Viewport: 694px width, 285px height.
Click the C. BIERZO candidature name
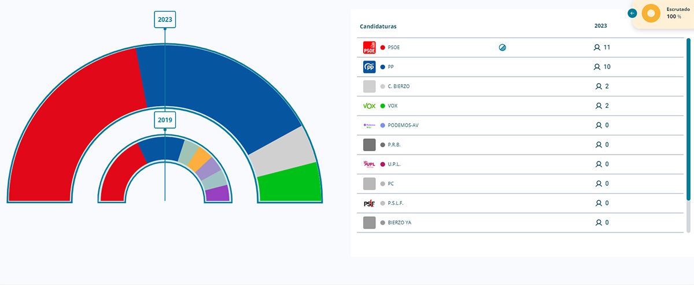(x=399, y=87)
